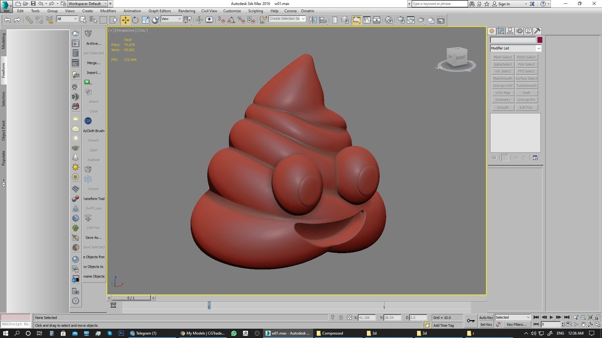This screenshot has height=338, width=602.
Task: Click the Select Object arrow tool
Action: (83, 20)
